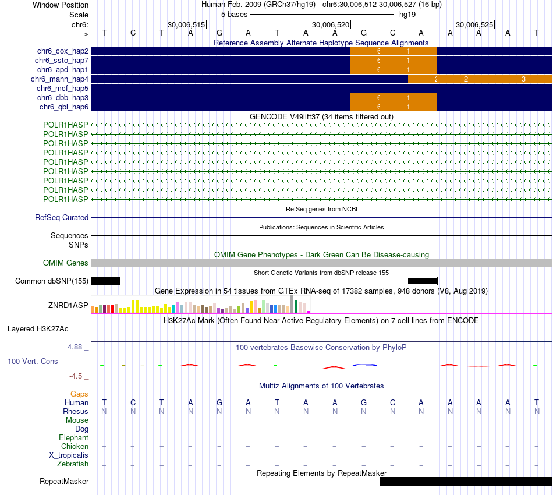553x495 pixels.
Task: Click the chr6_cox_hap2 track label
Action: (x=62, y=51)
